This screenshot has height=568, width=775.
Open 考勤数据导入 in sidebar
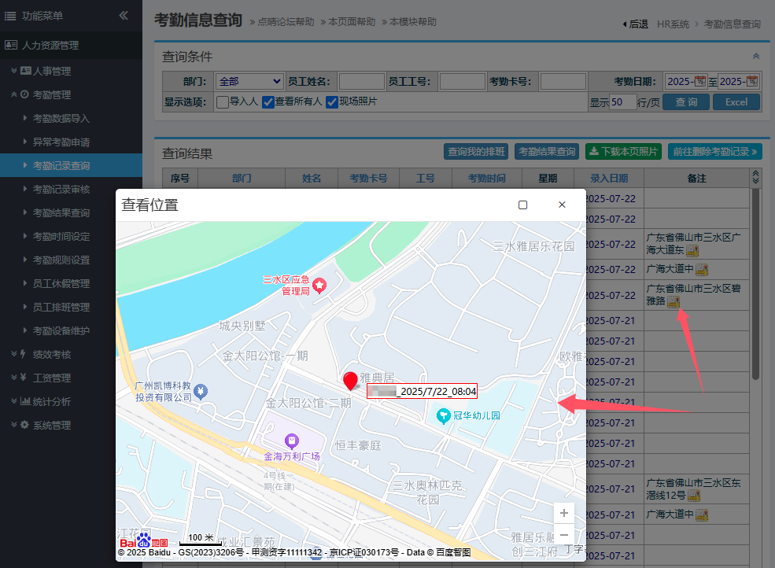click(61, 119)
